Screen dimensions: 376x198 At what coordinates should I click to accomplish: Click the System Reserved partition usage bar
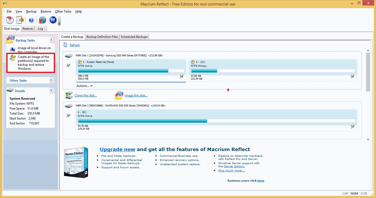coord(131,71)
